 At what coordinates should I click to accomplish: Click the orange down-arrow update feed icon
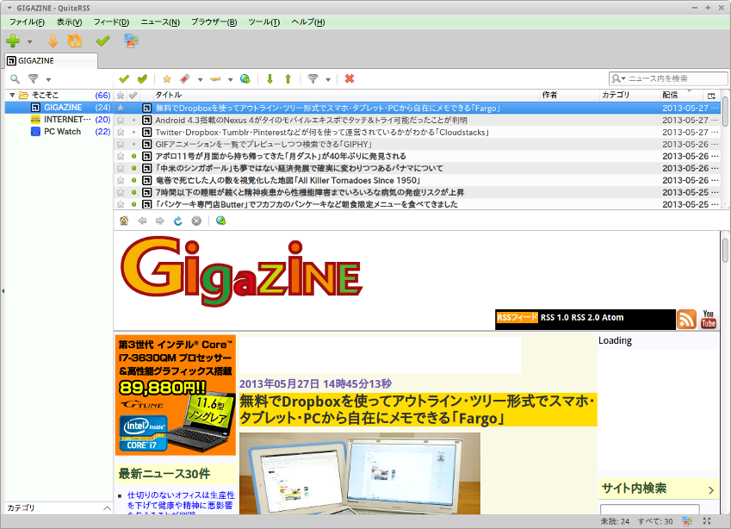(53, 41)
